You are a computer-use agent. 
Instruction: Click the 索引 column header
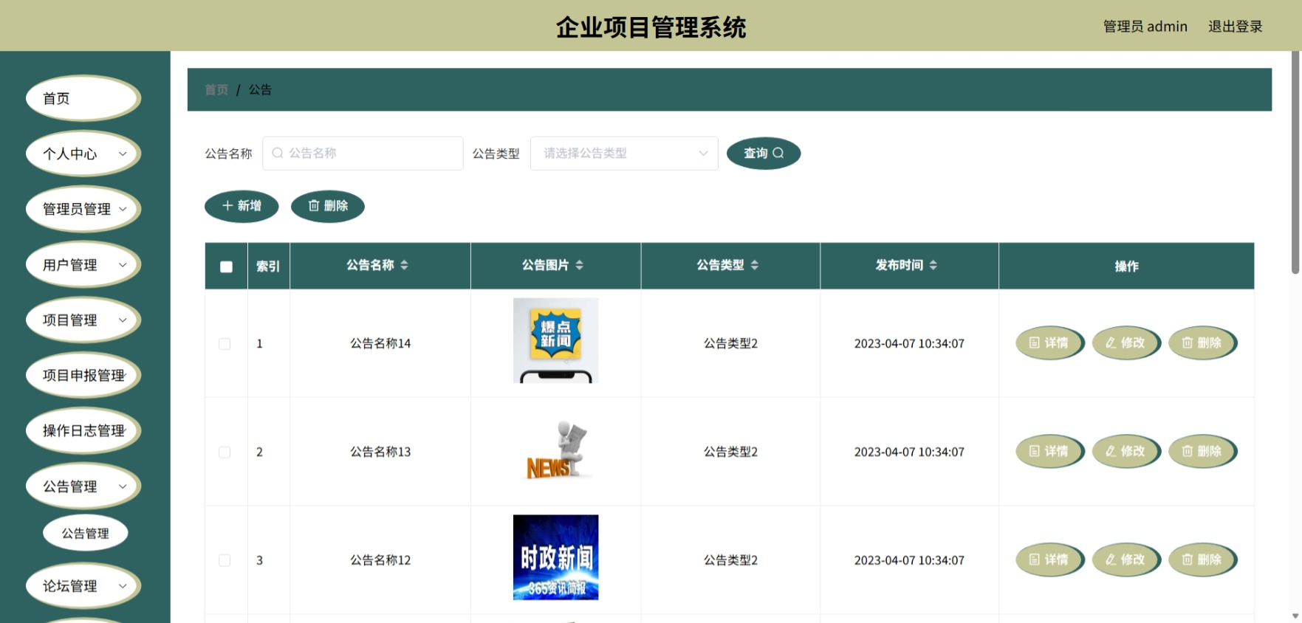point(268,266)
